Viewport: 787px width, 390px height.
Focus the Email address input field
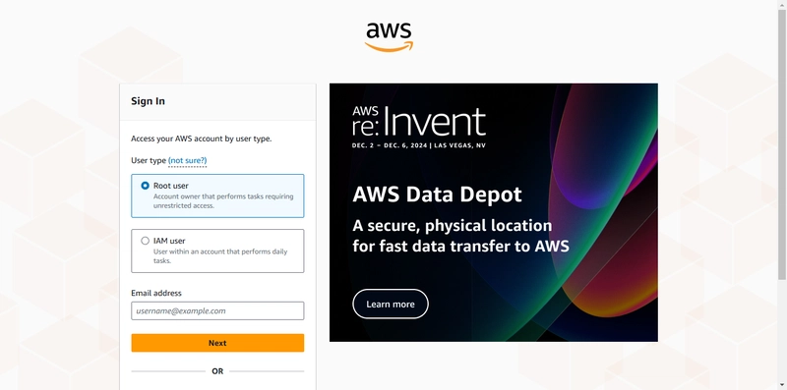click(x=217, y=310)
